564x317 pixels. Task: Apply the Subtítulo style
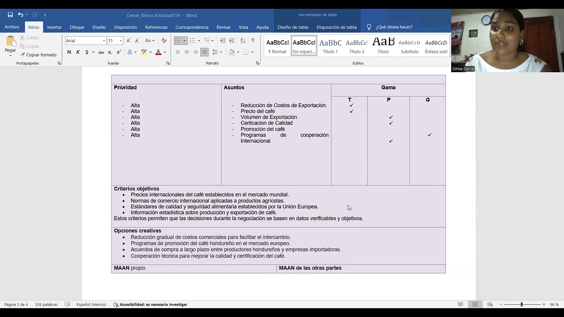(410, 46)
